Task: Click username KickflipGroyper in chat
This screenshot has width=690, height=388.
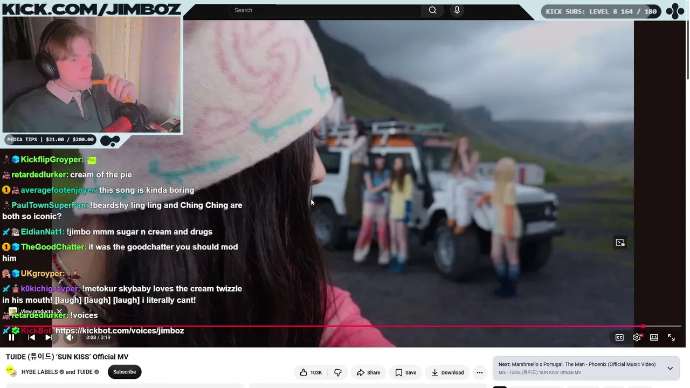Action: click(x=52, y=160)
